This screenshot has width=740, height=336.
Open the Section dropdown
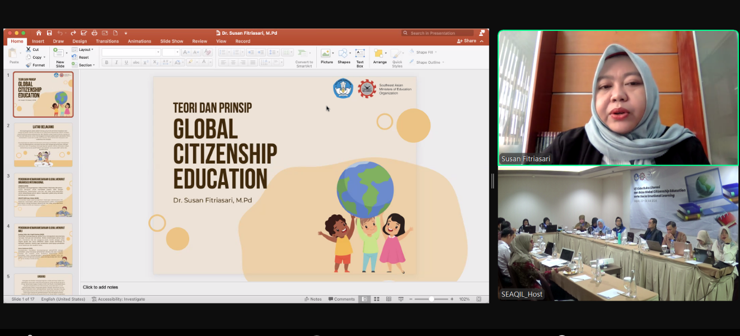tap(83, 65)
